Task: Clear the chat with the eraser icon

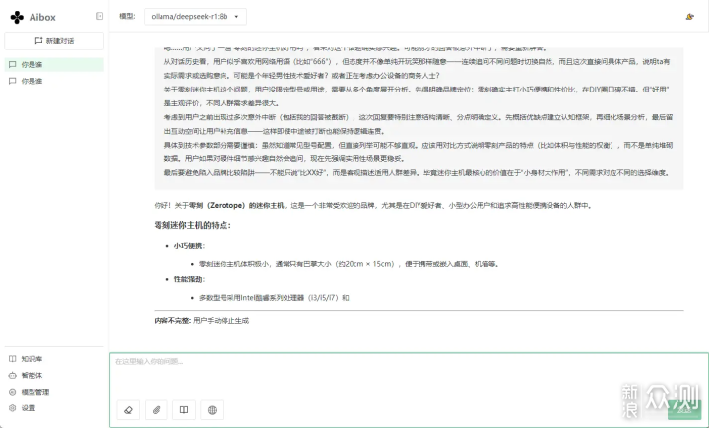Action: pos(128,410)
